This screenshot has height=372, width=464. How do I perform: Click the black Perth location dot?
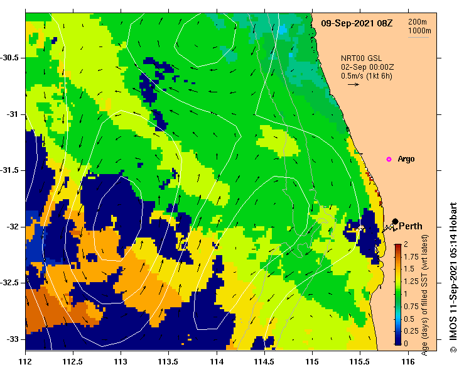395,222
